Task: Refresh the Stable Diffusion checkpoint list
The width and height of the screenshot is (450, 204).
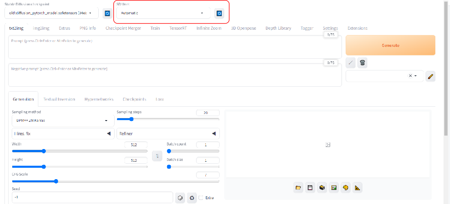Action: [x=107, y=13]
